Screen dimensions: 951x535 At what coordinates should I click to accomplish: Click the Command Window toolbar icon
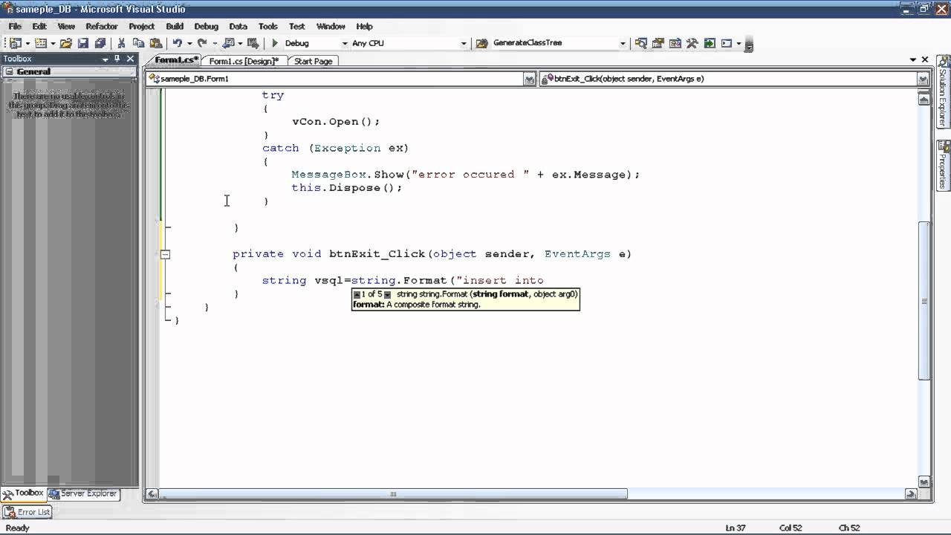pos(727,43)
